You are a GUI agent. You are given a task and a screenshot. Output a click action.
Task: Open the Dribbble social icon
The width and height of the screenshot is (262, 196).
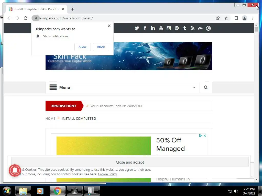208,28
